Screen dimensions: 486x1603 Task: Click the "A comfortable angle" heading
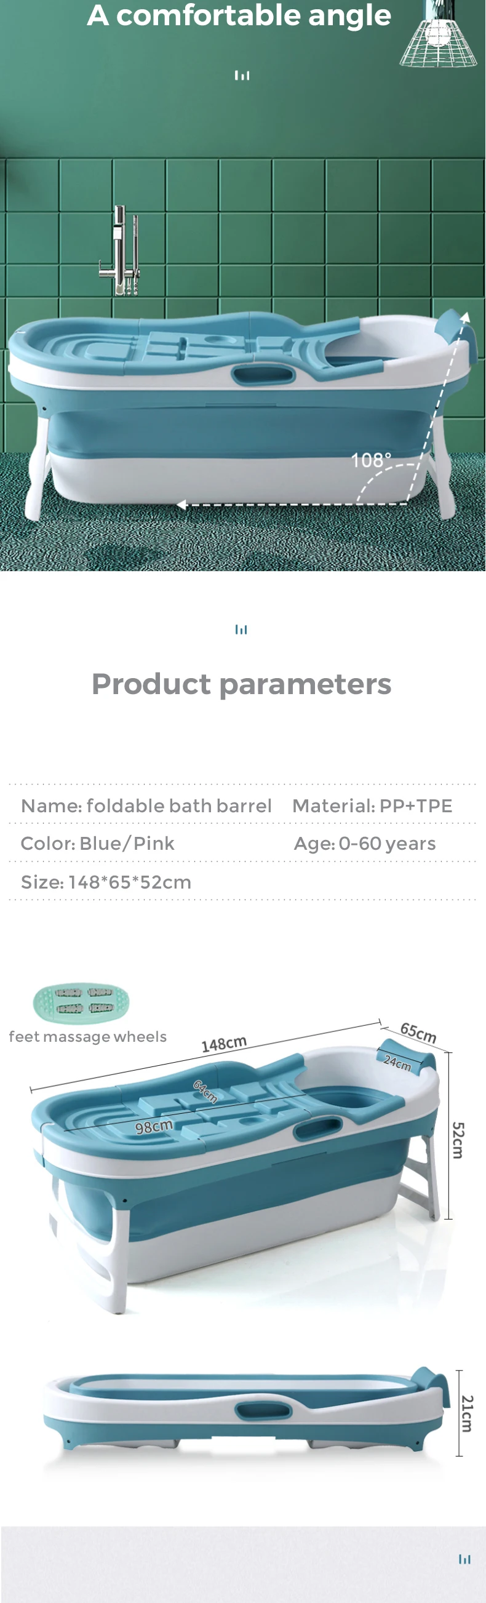(239, 15)
